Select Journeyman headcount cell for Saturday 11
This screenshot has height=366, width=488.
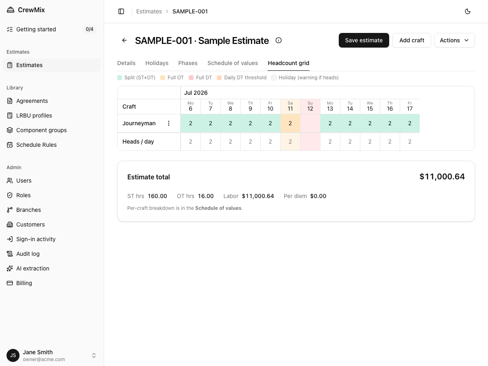point(290,123)
